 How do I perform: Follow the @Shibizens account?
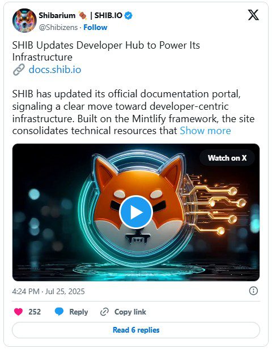95,27
